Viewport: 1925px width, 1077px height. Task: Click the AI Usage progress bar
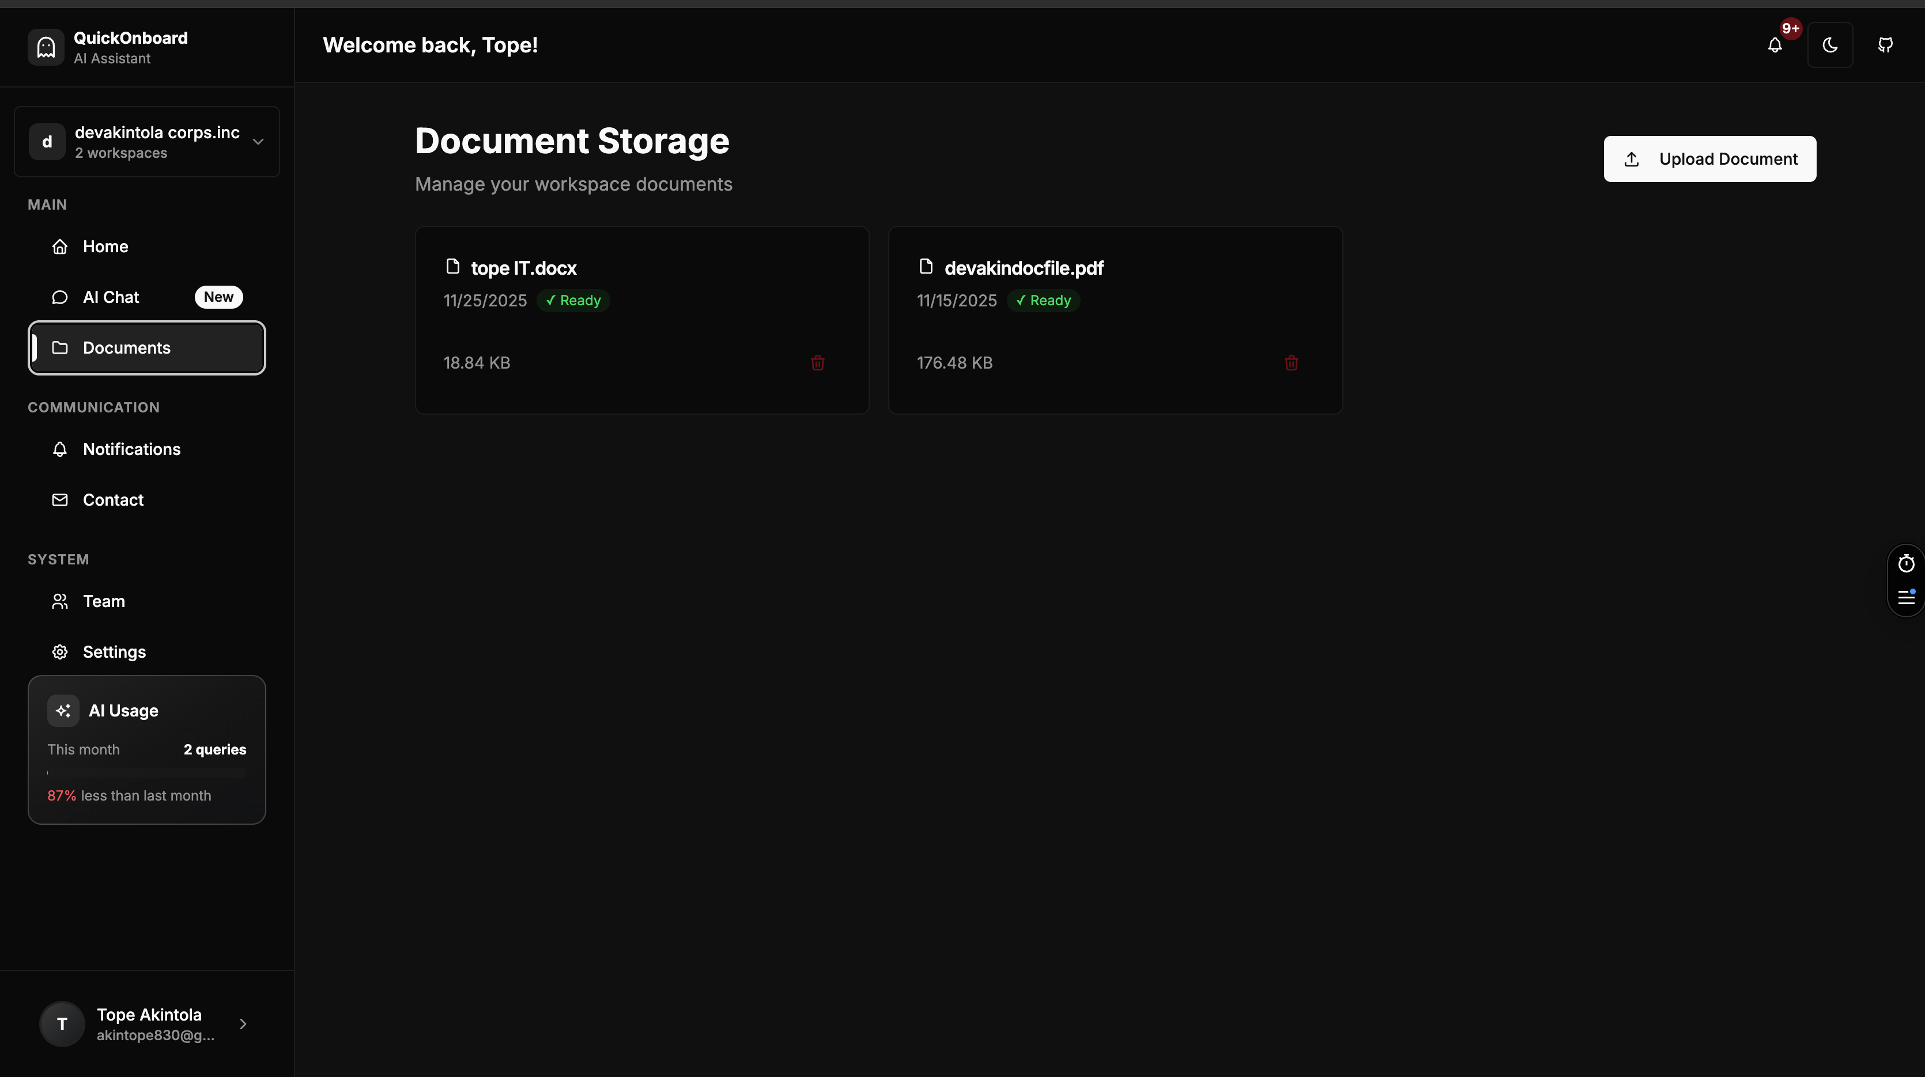pos(146,773)
